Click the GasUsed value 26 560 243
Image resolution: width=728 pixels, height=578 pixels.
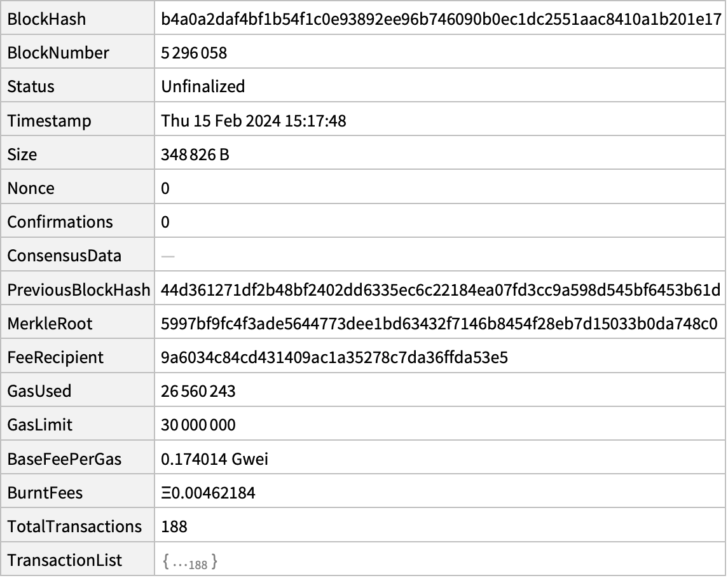198,391
